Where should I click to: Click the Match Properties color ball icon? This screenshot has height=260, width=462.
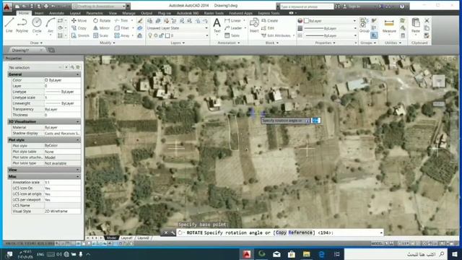coord(300,21)
